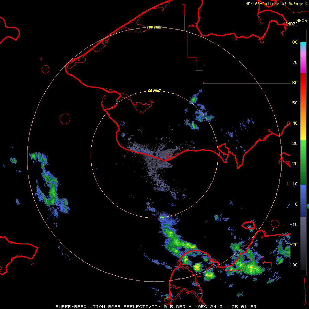Click the 60 value on the dBZ scale
Screen dimensions: 309x309
coord(295,83)
